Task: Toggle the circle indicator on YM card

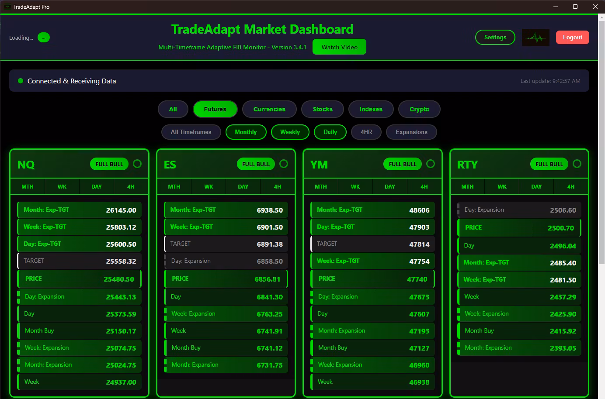Action: pos(431,164)
